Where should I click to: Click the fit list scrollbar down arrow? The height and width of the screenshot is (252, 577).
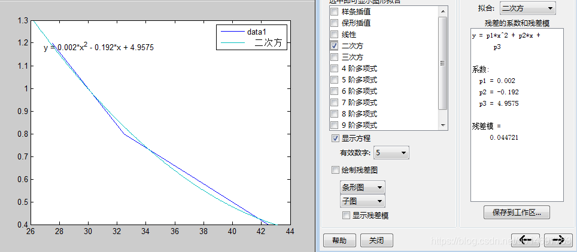click(x=443, y=125)
